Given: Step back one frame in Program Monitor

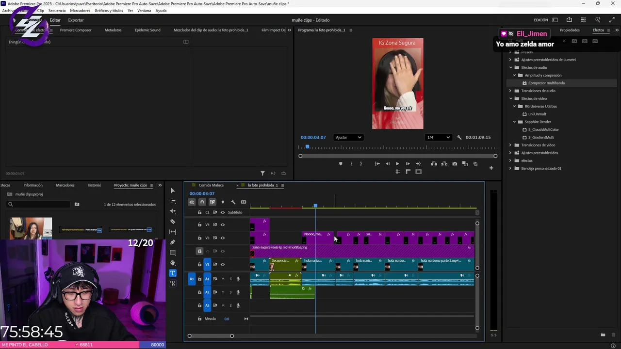Looking at the screenshot, I should [x=388, y=164].
